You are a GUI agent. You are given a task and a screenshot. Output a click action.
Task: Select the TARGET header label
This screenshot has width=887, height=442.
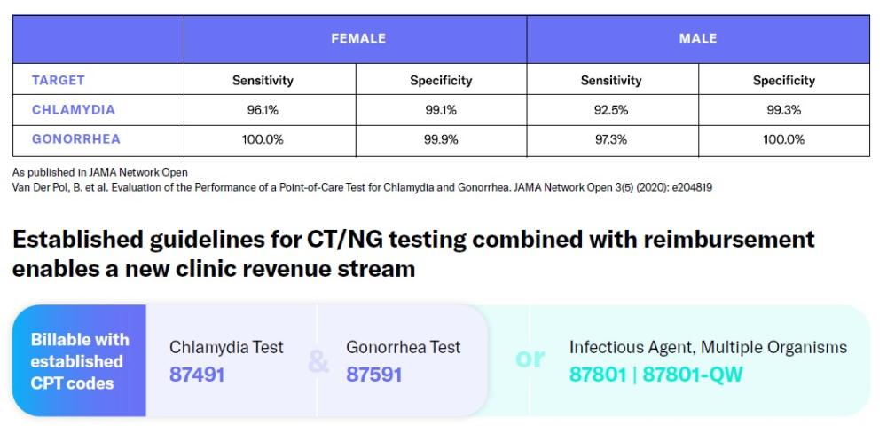[x=59, y=80]
